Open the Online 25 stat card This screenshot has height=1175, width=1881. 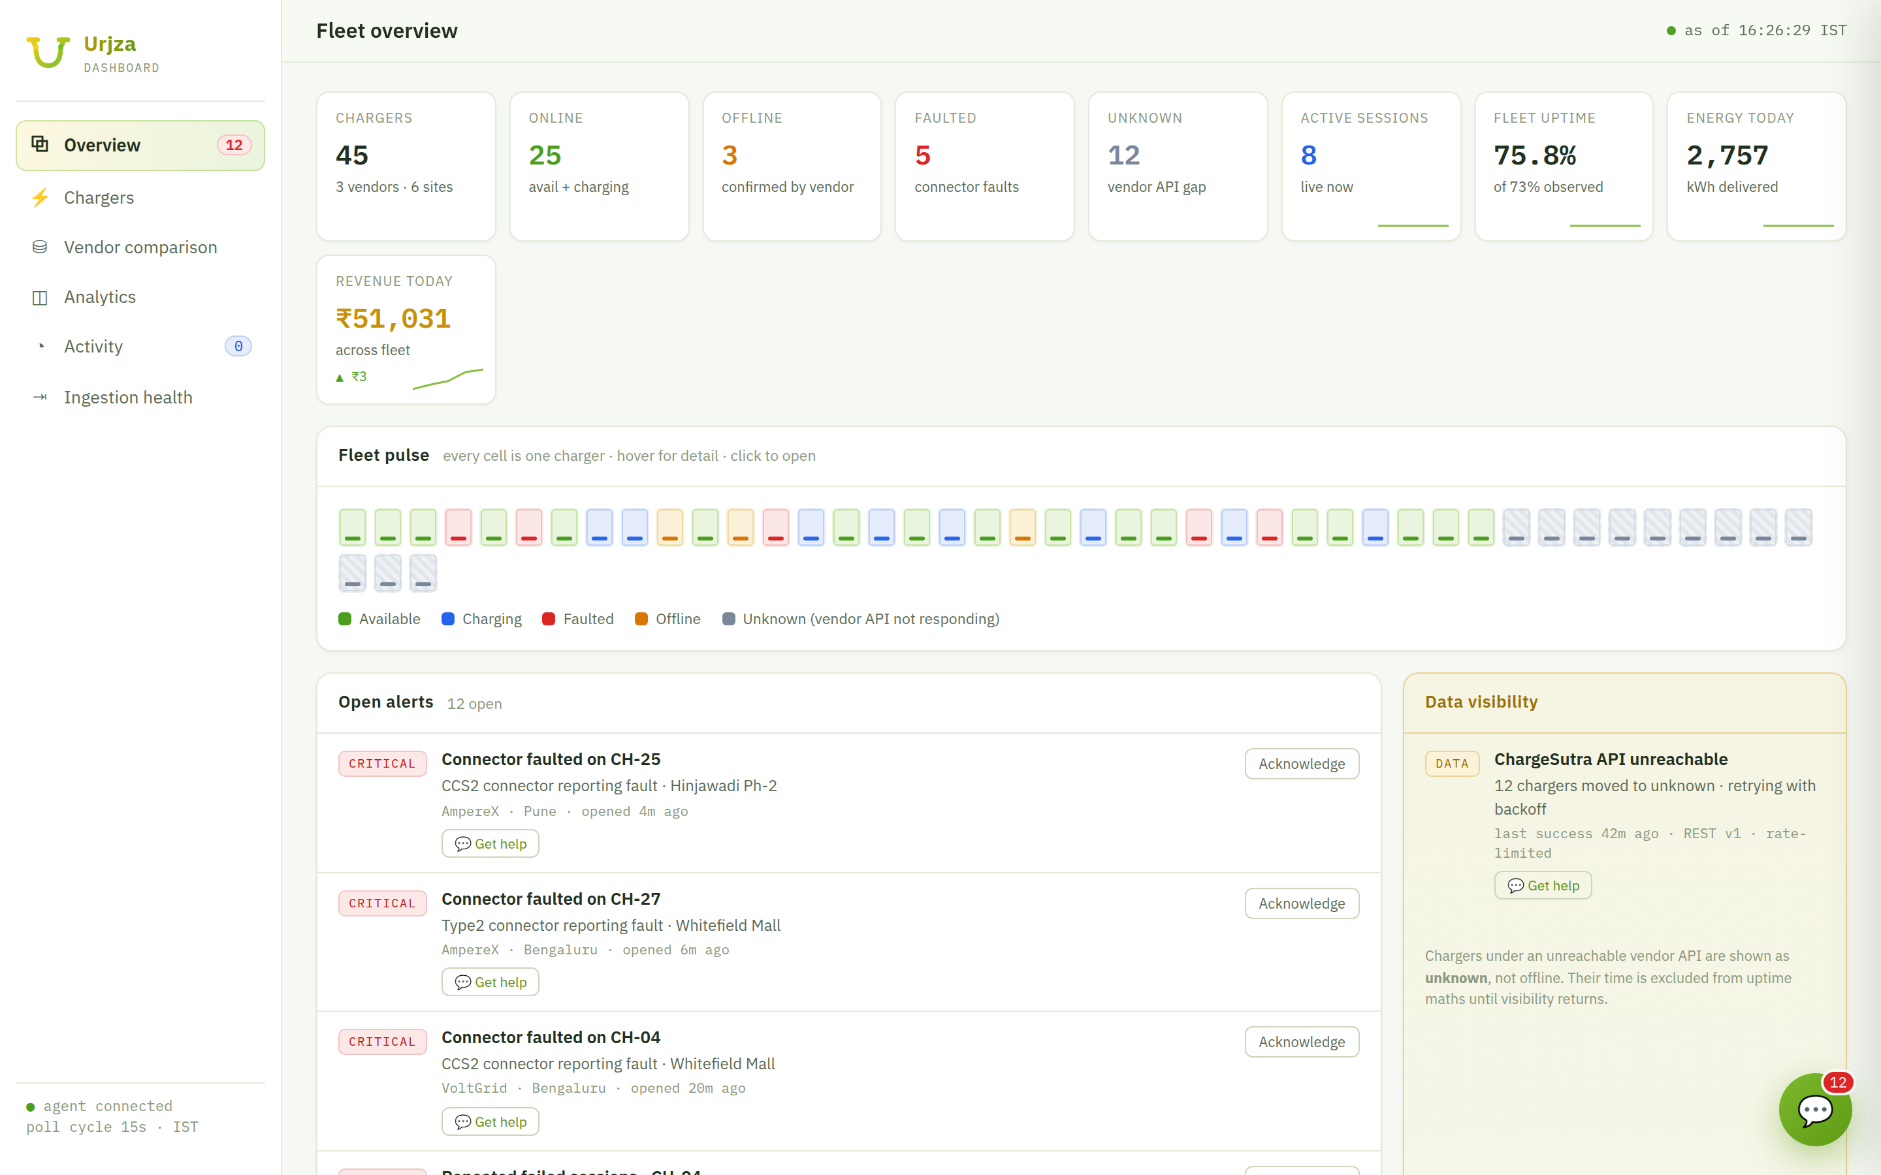click(x=598, y=166)
